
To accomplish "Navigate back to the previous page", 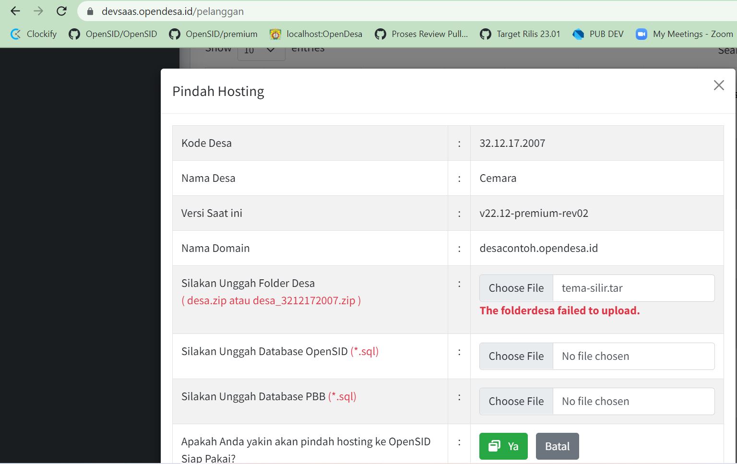I will click(x=15, y=12).
